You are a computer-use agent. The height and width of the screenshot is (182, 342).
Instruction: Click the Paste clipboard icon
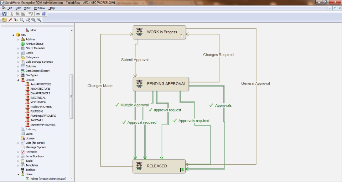point(23,14)
